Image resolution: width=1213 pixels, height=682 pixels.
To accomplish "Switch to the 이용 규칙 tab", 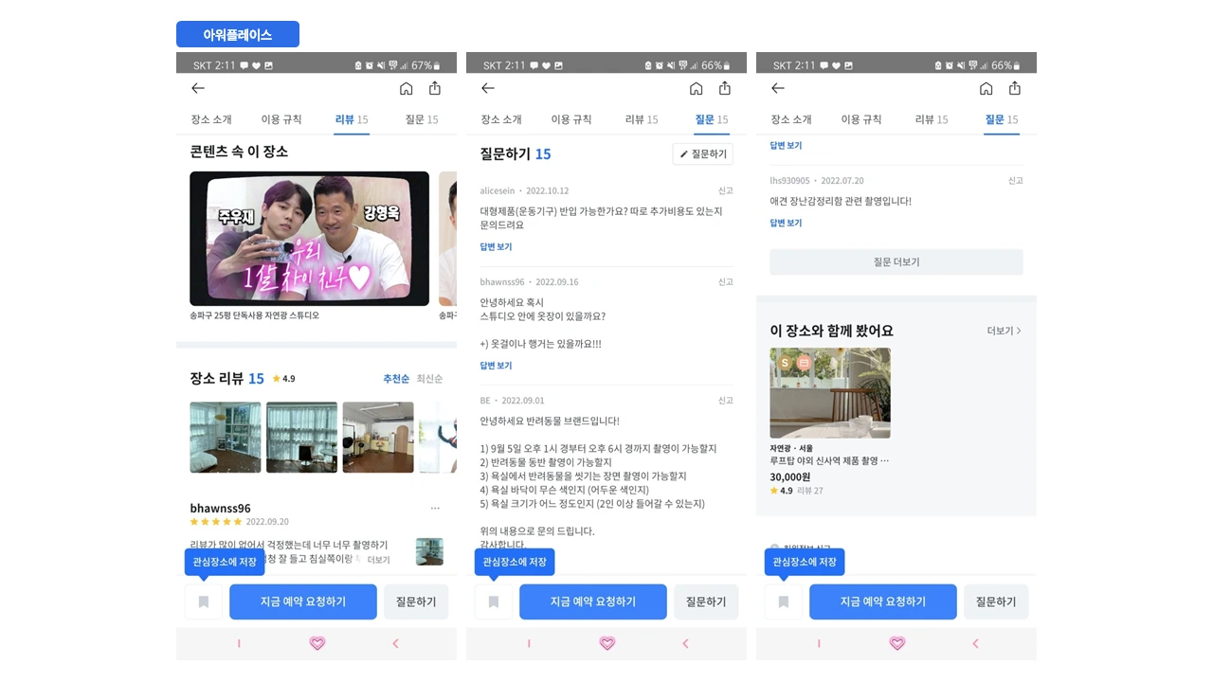I will [x=284, y=119].
